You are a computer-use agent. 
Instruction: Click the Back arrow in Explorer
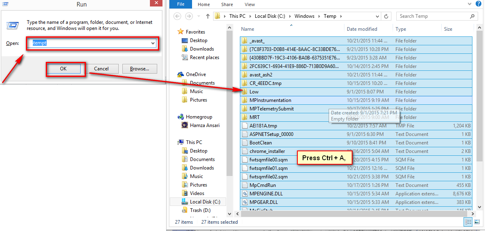(x=177, y=16)
